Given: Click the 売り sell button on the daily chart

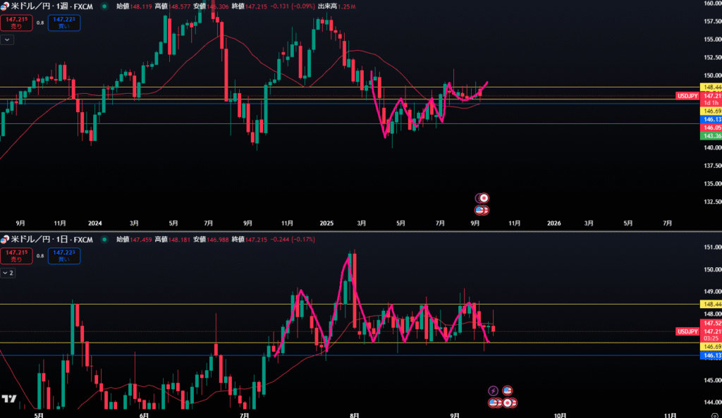Looking at the screenshot, I should tap(17, 256).
